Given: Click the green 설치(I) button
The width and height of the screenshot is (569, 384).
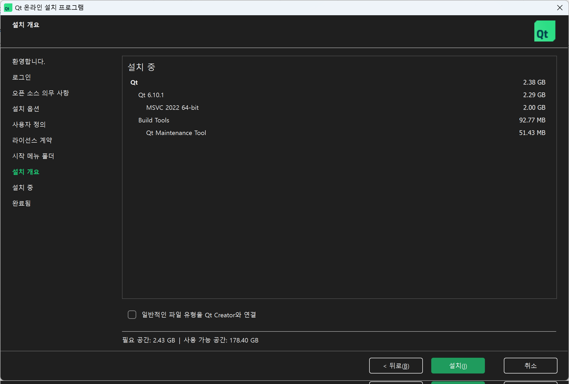Looking at the screenshot, I should tap(458, 365).
